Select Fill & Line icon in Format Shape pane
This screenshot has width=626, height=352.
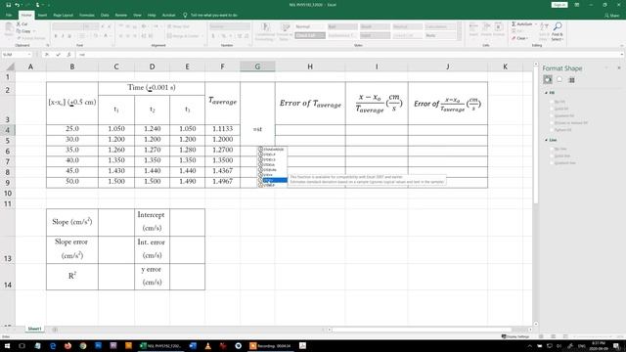(x=548, y=80)
